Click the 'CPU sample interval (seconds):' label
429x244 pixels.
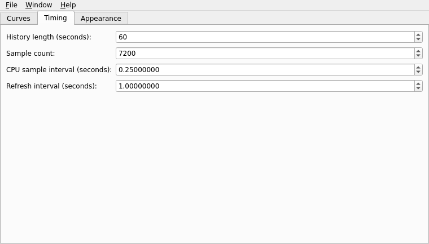[x=59, y=70]
